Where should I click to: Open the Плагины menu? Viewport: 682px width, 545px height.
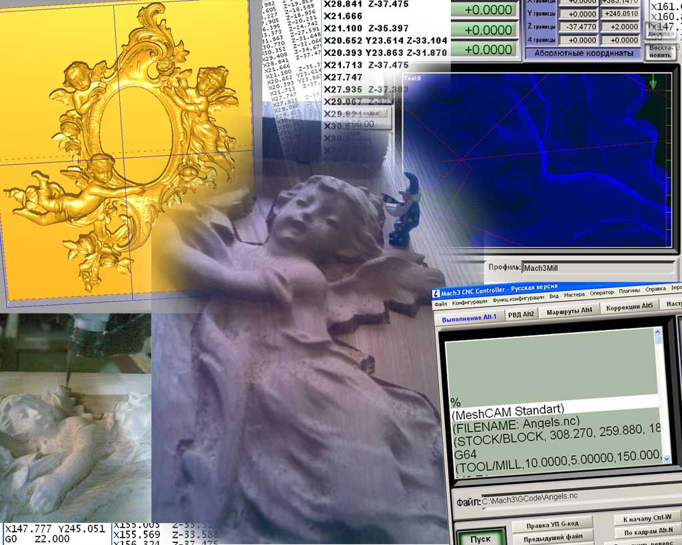pos(629,291)
